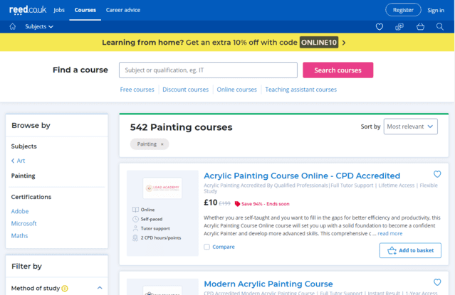Screen dimensions: 455x295
Task: Save Acrylic Painting Course with heart icon
Action: pyautogui.click(x=437, y=174)
